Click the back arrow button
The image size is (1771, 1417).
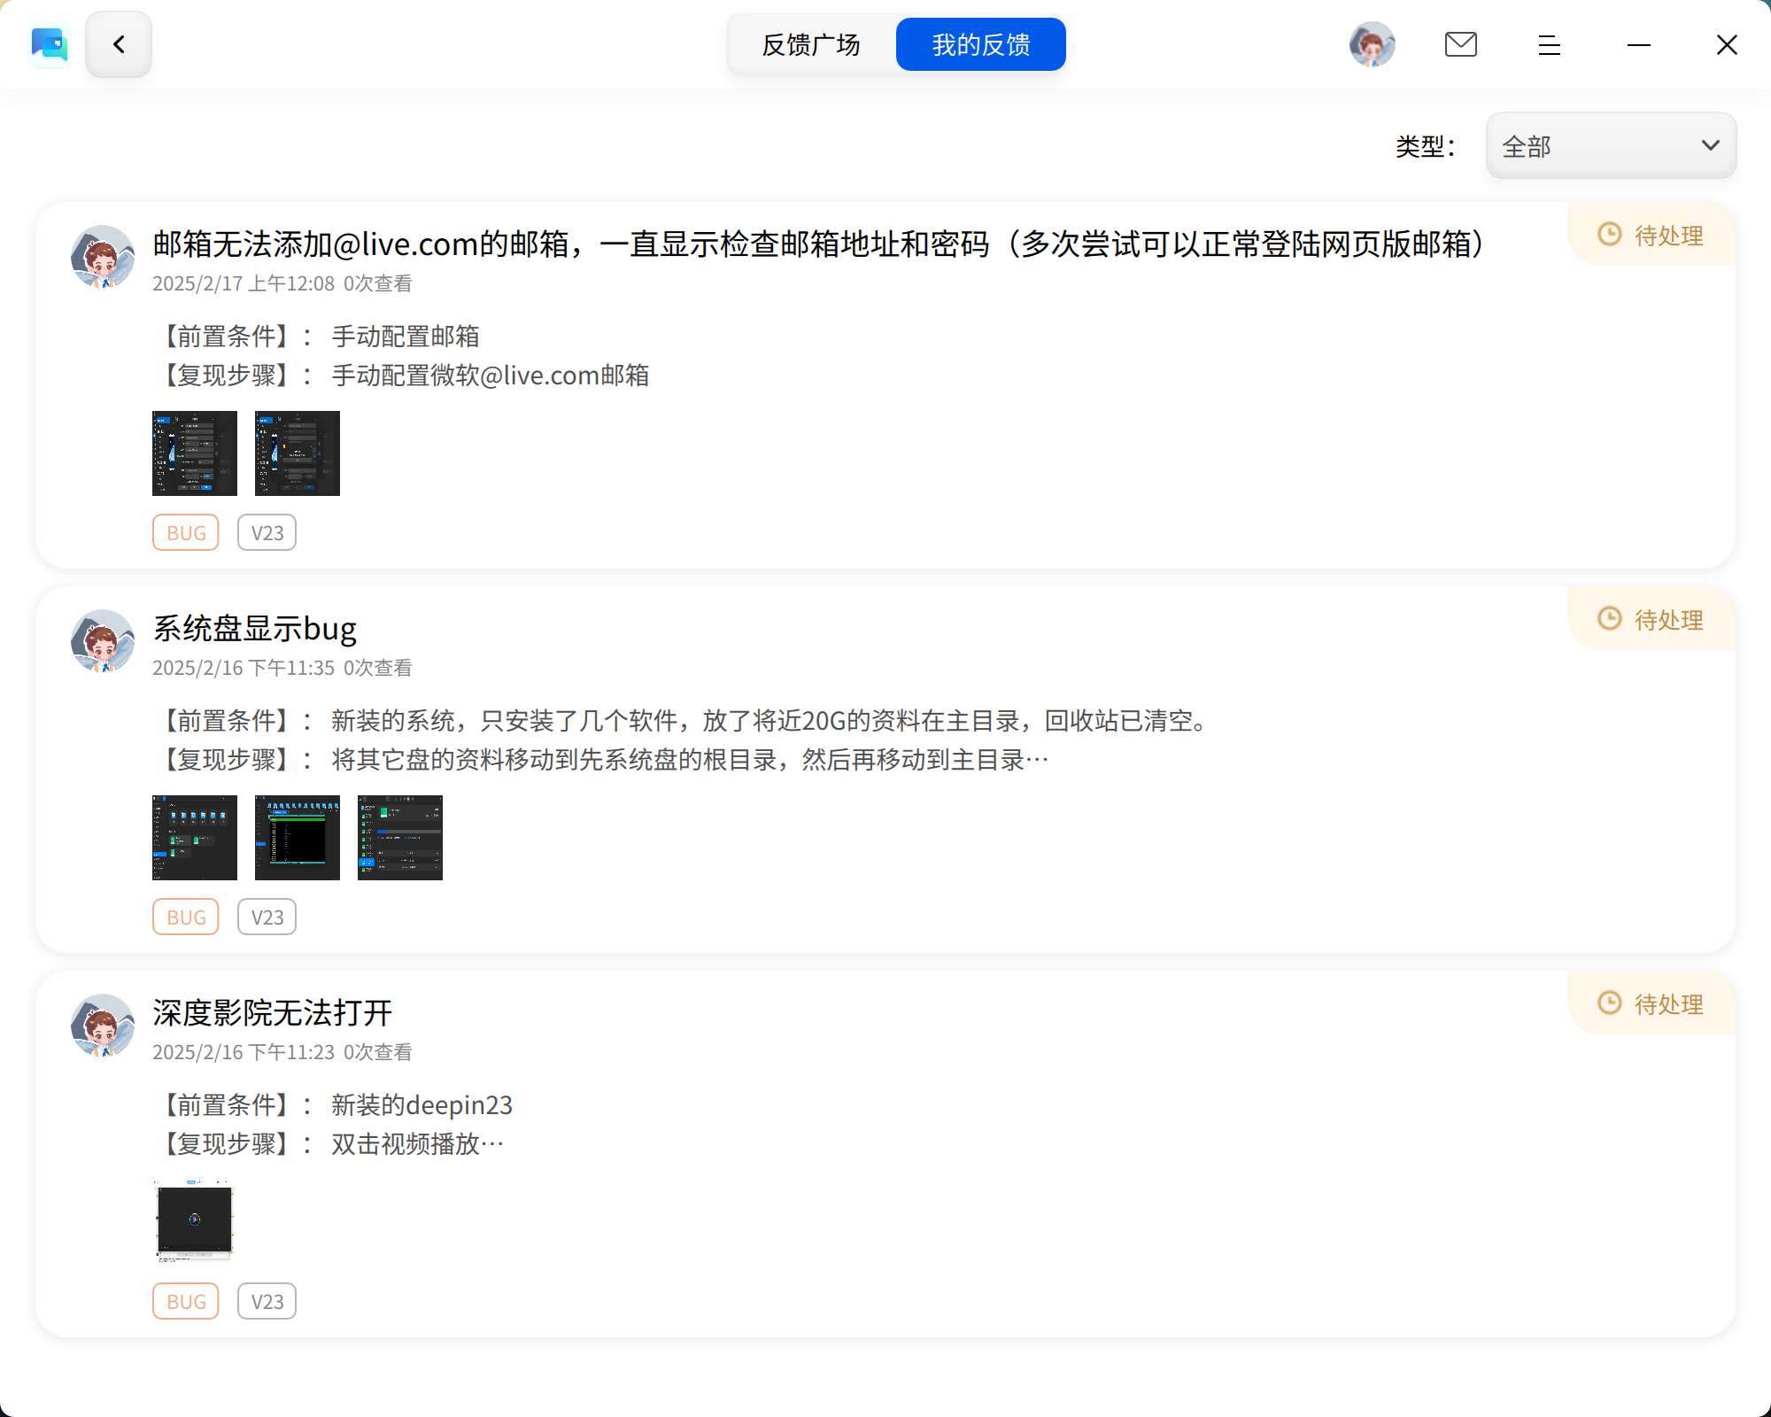coord(119,44)
